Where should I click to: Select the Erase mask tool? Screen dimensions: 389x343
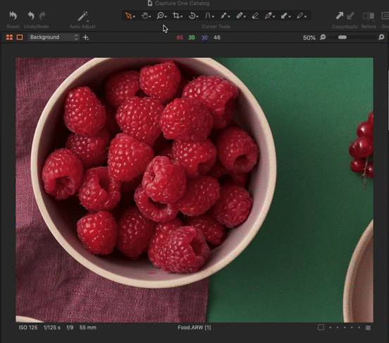pyautogui.click(x=255, y=16)
